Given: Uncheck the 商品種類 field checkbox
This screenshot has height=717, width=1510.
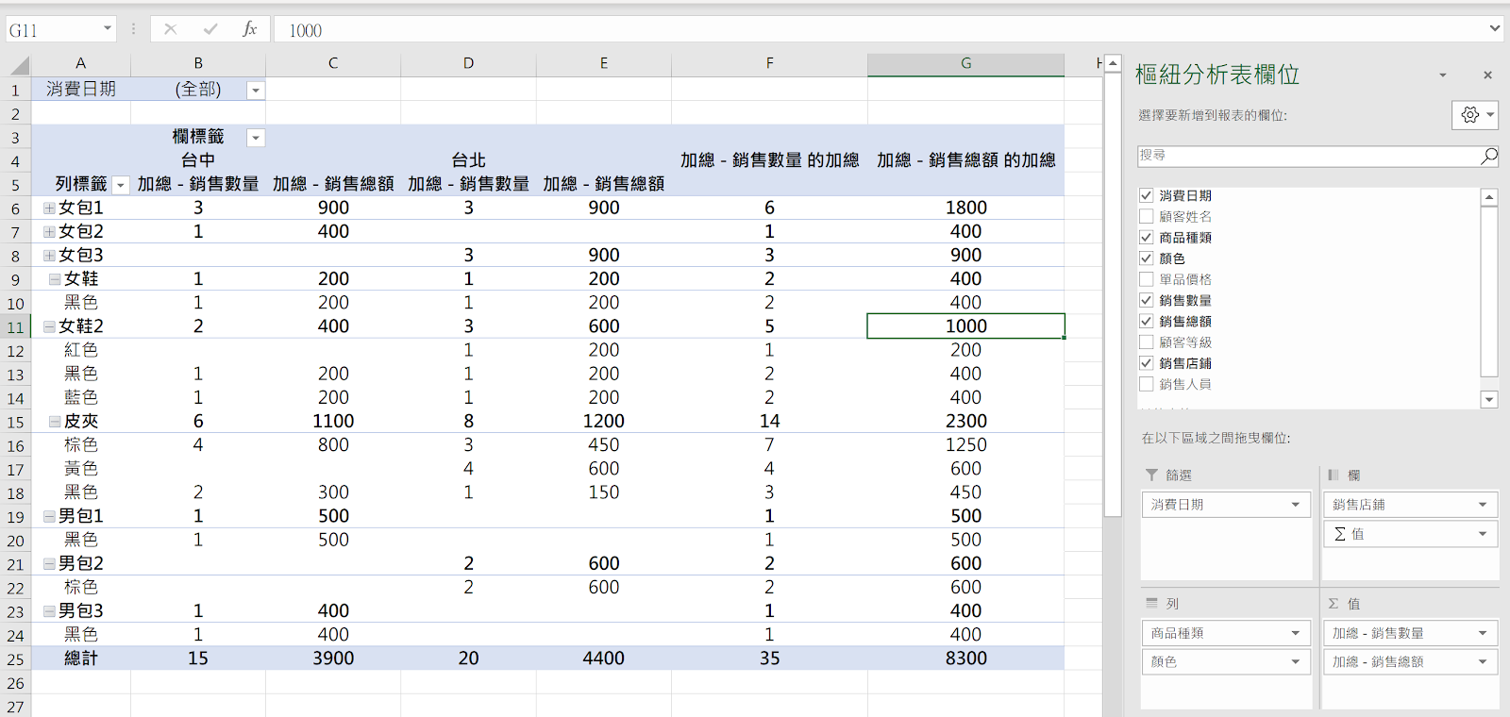Looking at the screenshot, I should [1146, 237].
